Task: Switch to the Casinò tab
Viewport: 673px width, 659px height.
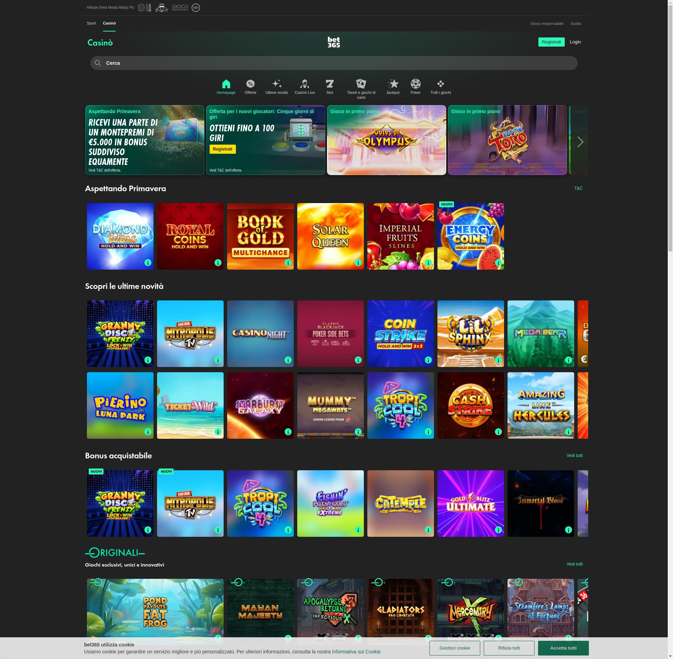Action: tap(109, 23)
